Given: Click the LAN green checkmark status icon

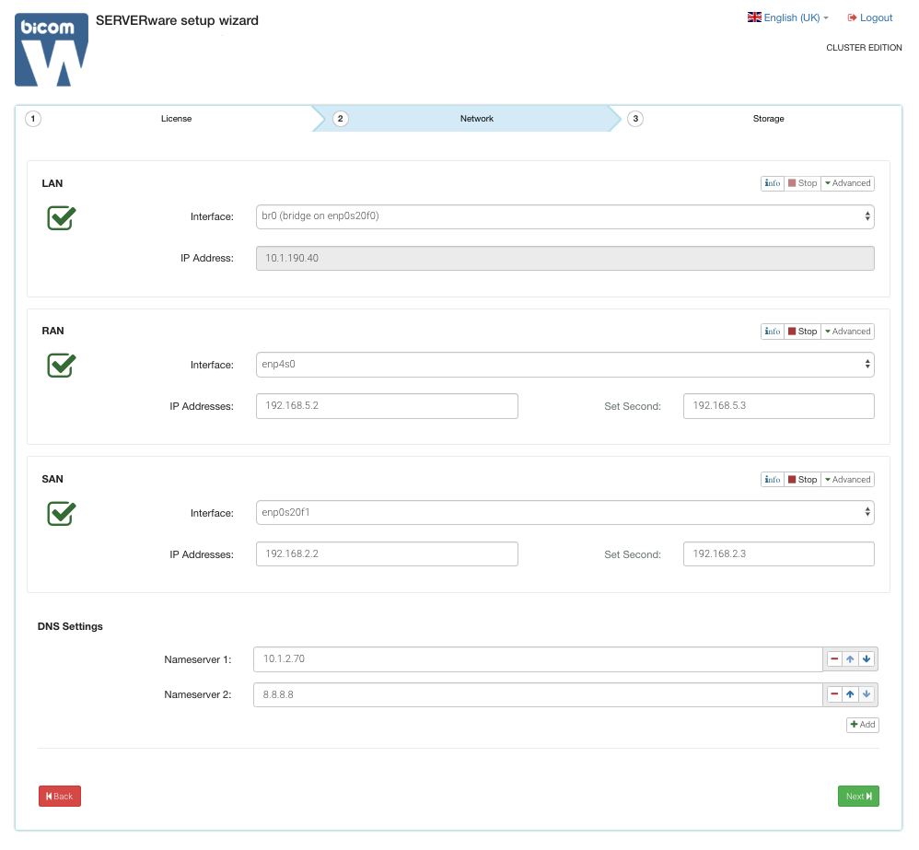Looking at the screenshot, I should click(x=62, y=217).
